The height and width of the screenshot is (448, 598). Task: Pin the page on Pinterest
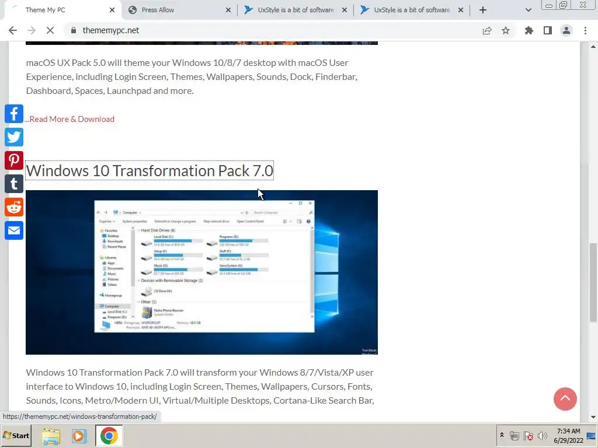(x=14, y=160)
